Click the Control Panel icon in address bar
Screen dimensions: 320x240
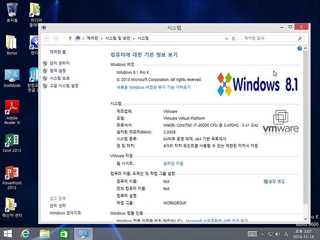[78, 38]
